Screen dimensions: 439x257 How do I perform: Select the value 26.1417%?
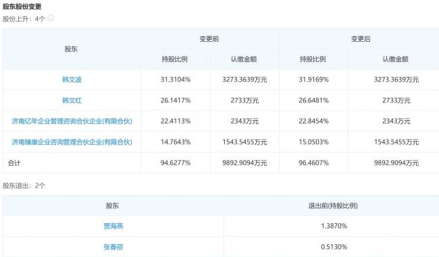pyautogui.click(x=176, y=101)
